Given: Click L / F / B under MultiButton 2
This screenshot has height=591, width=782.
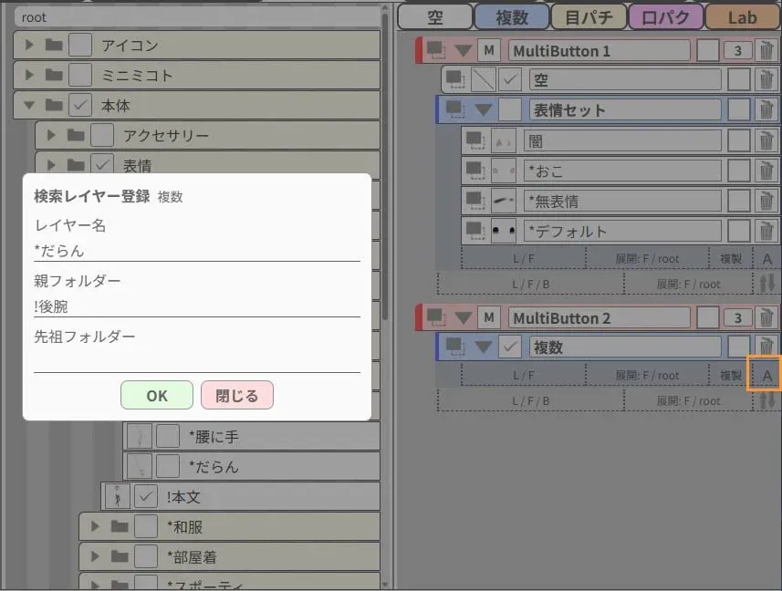Looking at the screenshot, I should coord(531,400).
